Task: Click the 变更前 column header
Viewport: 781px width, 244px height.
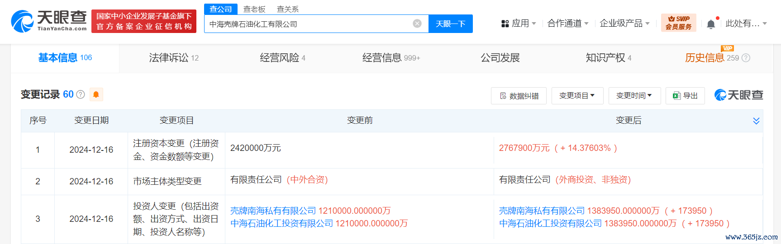Action: [x=360, y=120]
